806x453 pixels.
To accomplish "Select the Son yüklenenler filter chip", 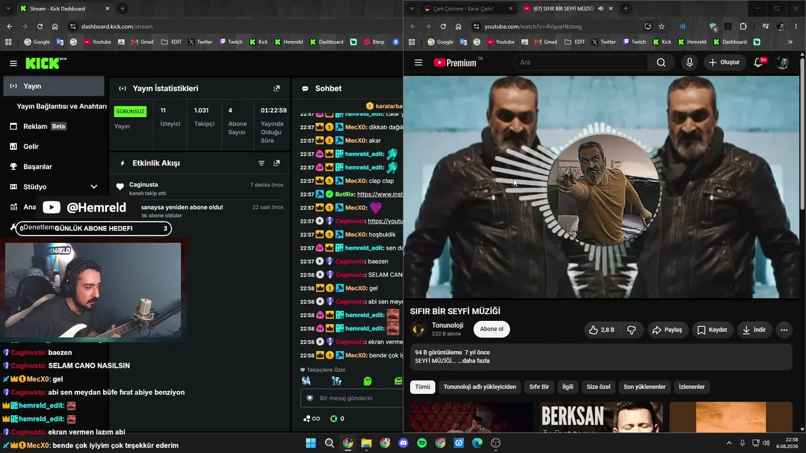I will pyautogui.click(x=644, y=387).
